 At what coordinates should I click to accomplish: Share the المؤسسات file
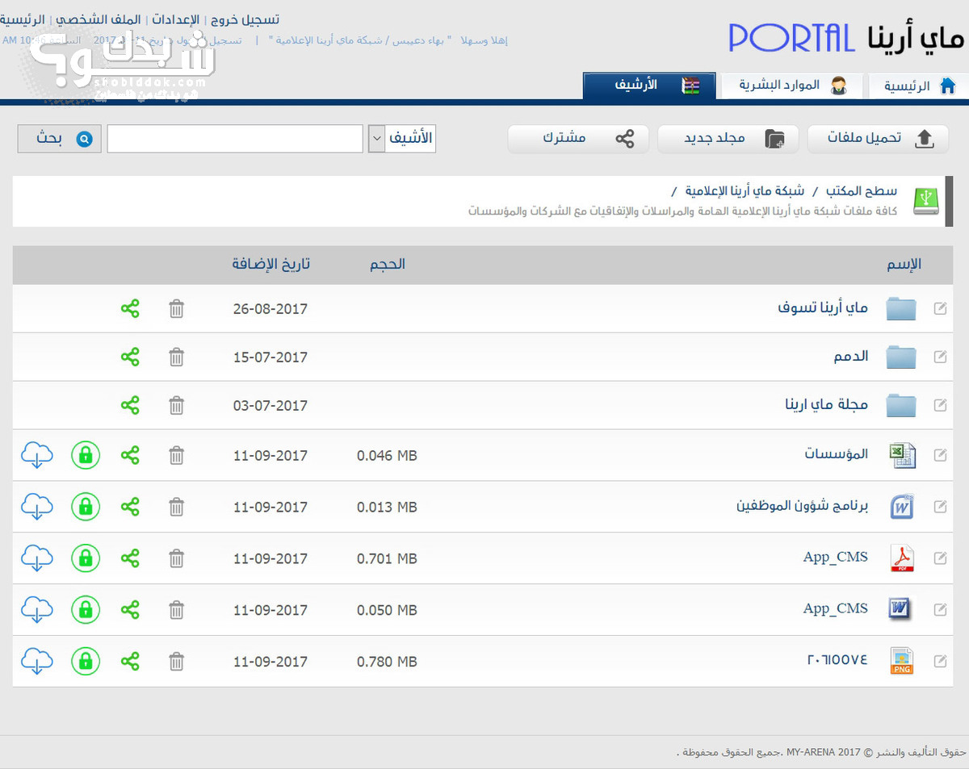(x=130, y=455)
